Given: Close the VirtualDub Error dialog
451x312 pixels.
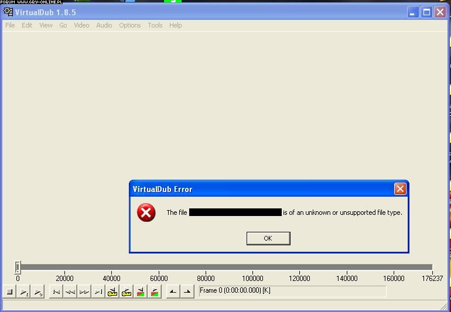Looking at the screenshot, I should click(x=400, y=188).
